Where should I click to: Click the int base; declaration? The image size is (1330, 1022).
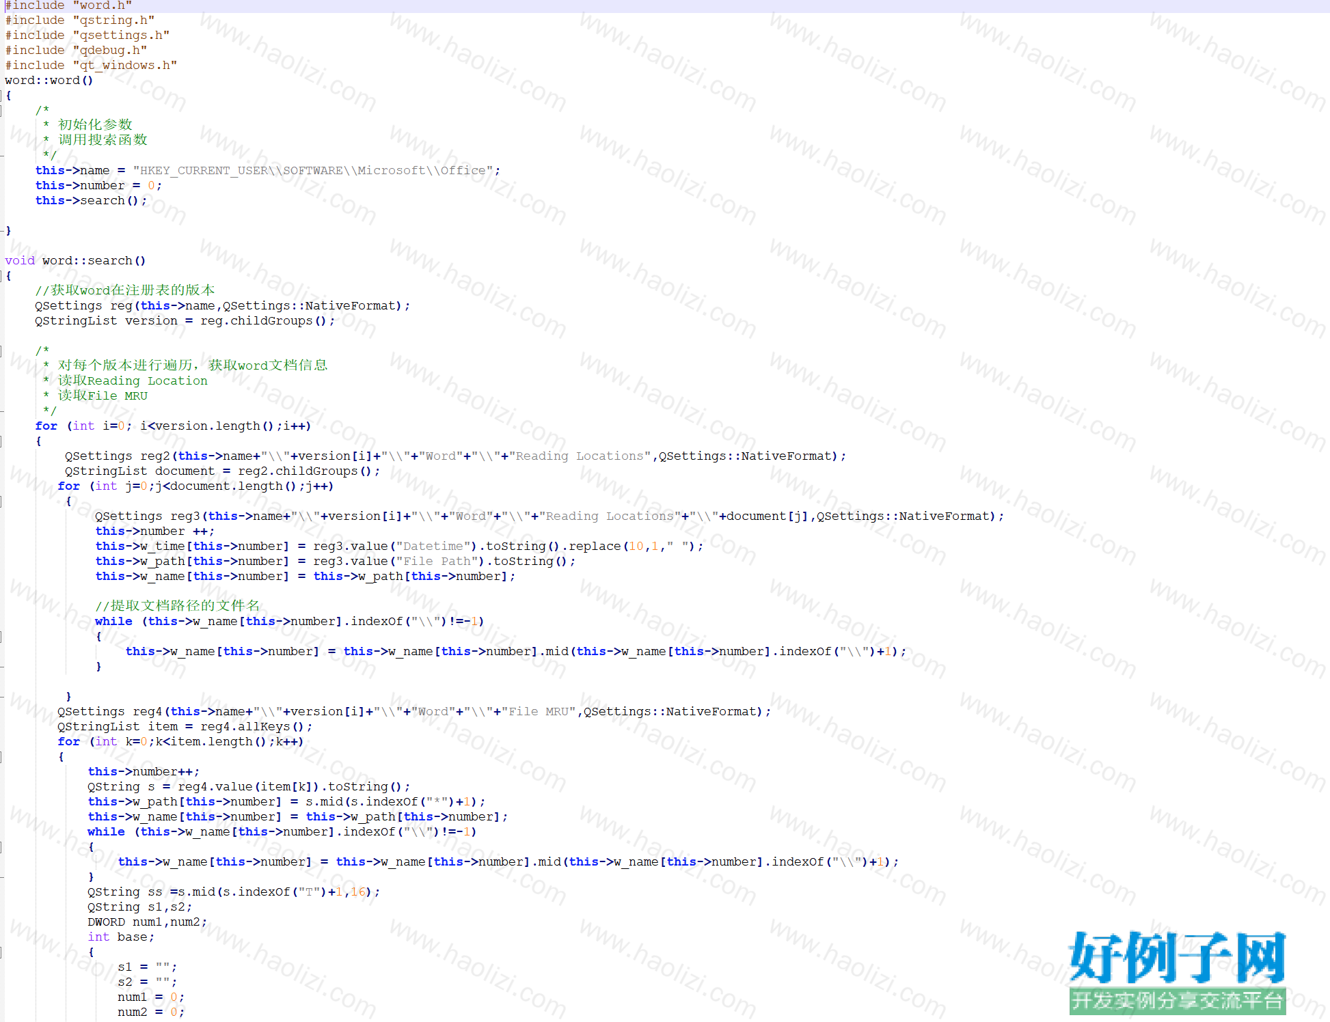pos(121,937)
